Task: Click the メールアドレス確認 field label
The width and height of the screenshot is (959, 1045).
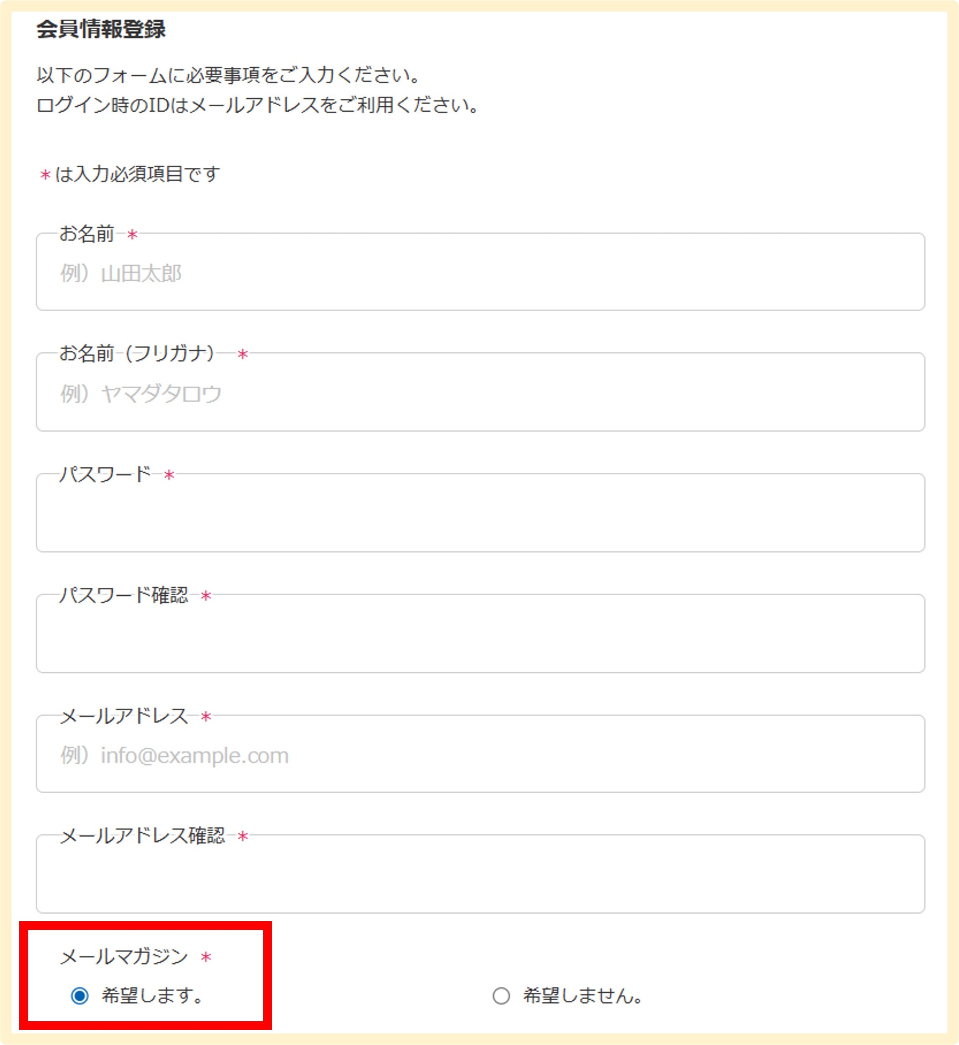Action: tap(142, 836)
